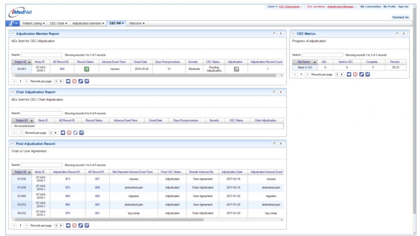Open the Adjudication Member menu

click(x=88, y=23)
